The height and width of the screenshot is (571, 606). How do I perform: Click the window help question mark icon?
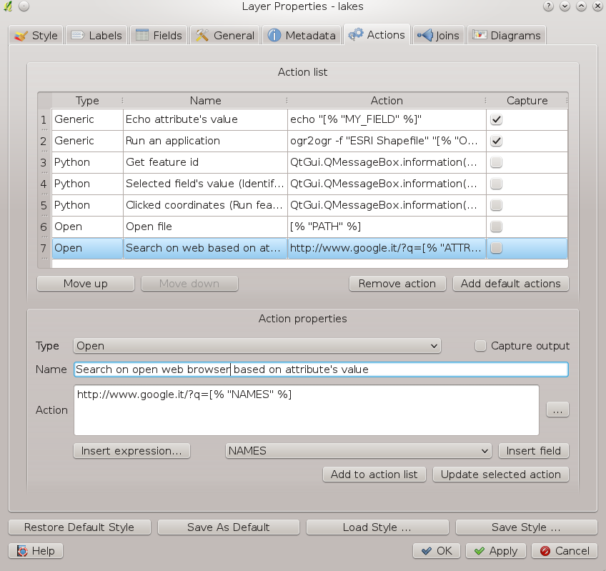pyautogui.click(x=549, y=6)
